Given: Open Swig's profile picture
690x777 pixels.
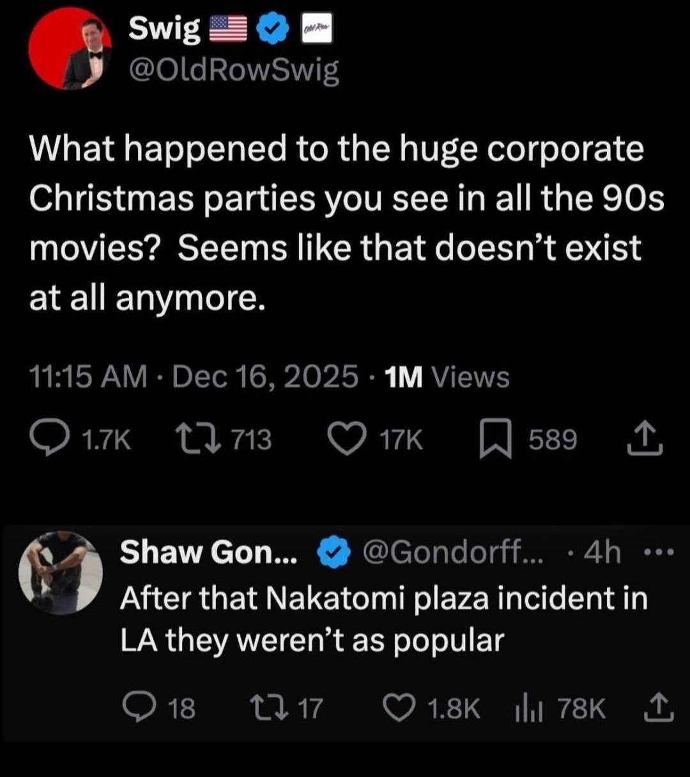Looking at the screenshot, I should (x=70, y=49).
